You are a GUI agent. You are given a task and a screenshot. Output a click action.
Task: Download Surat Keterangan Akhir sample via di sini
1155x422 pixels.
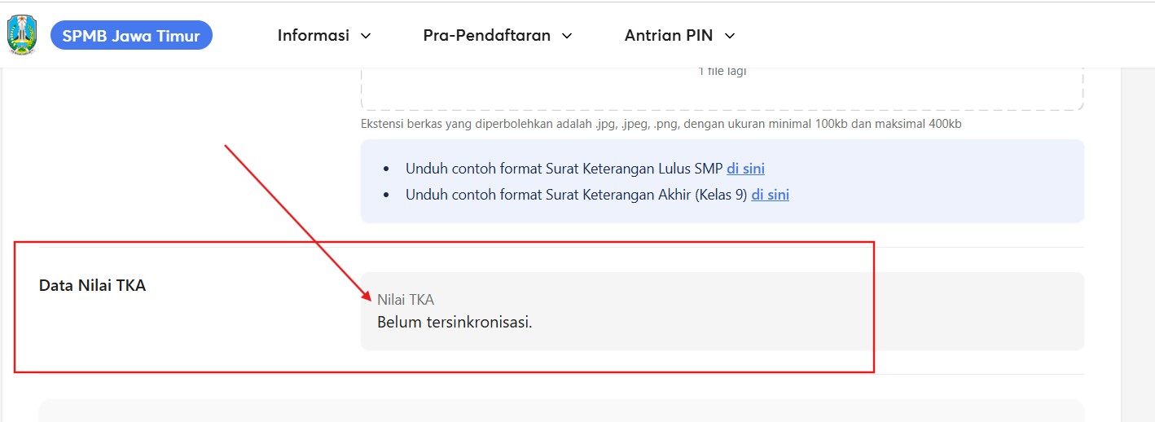[770, 195]
